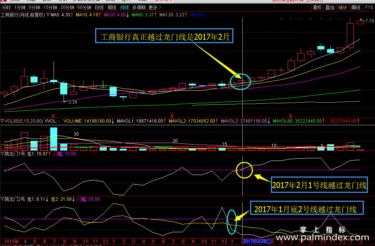The image size is (375, 246).
Task: Click the red S marker under July 2015
Action: pos(53,116)
